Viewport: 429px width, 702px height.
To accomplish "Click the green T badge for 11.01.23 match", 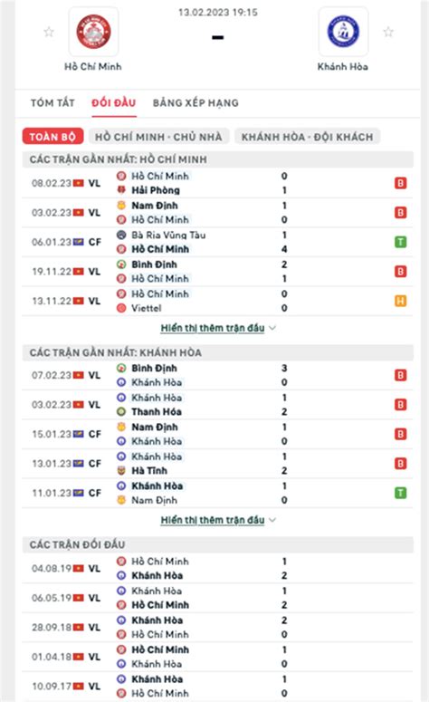I will click(x=400, y=493).
